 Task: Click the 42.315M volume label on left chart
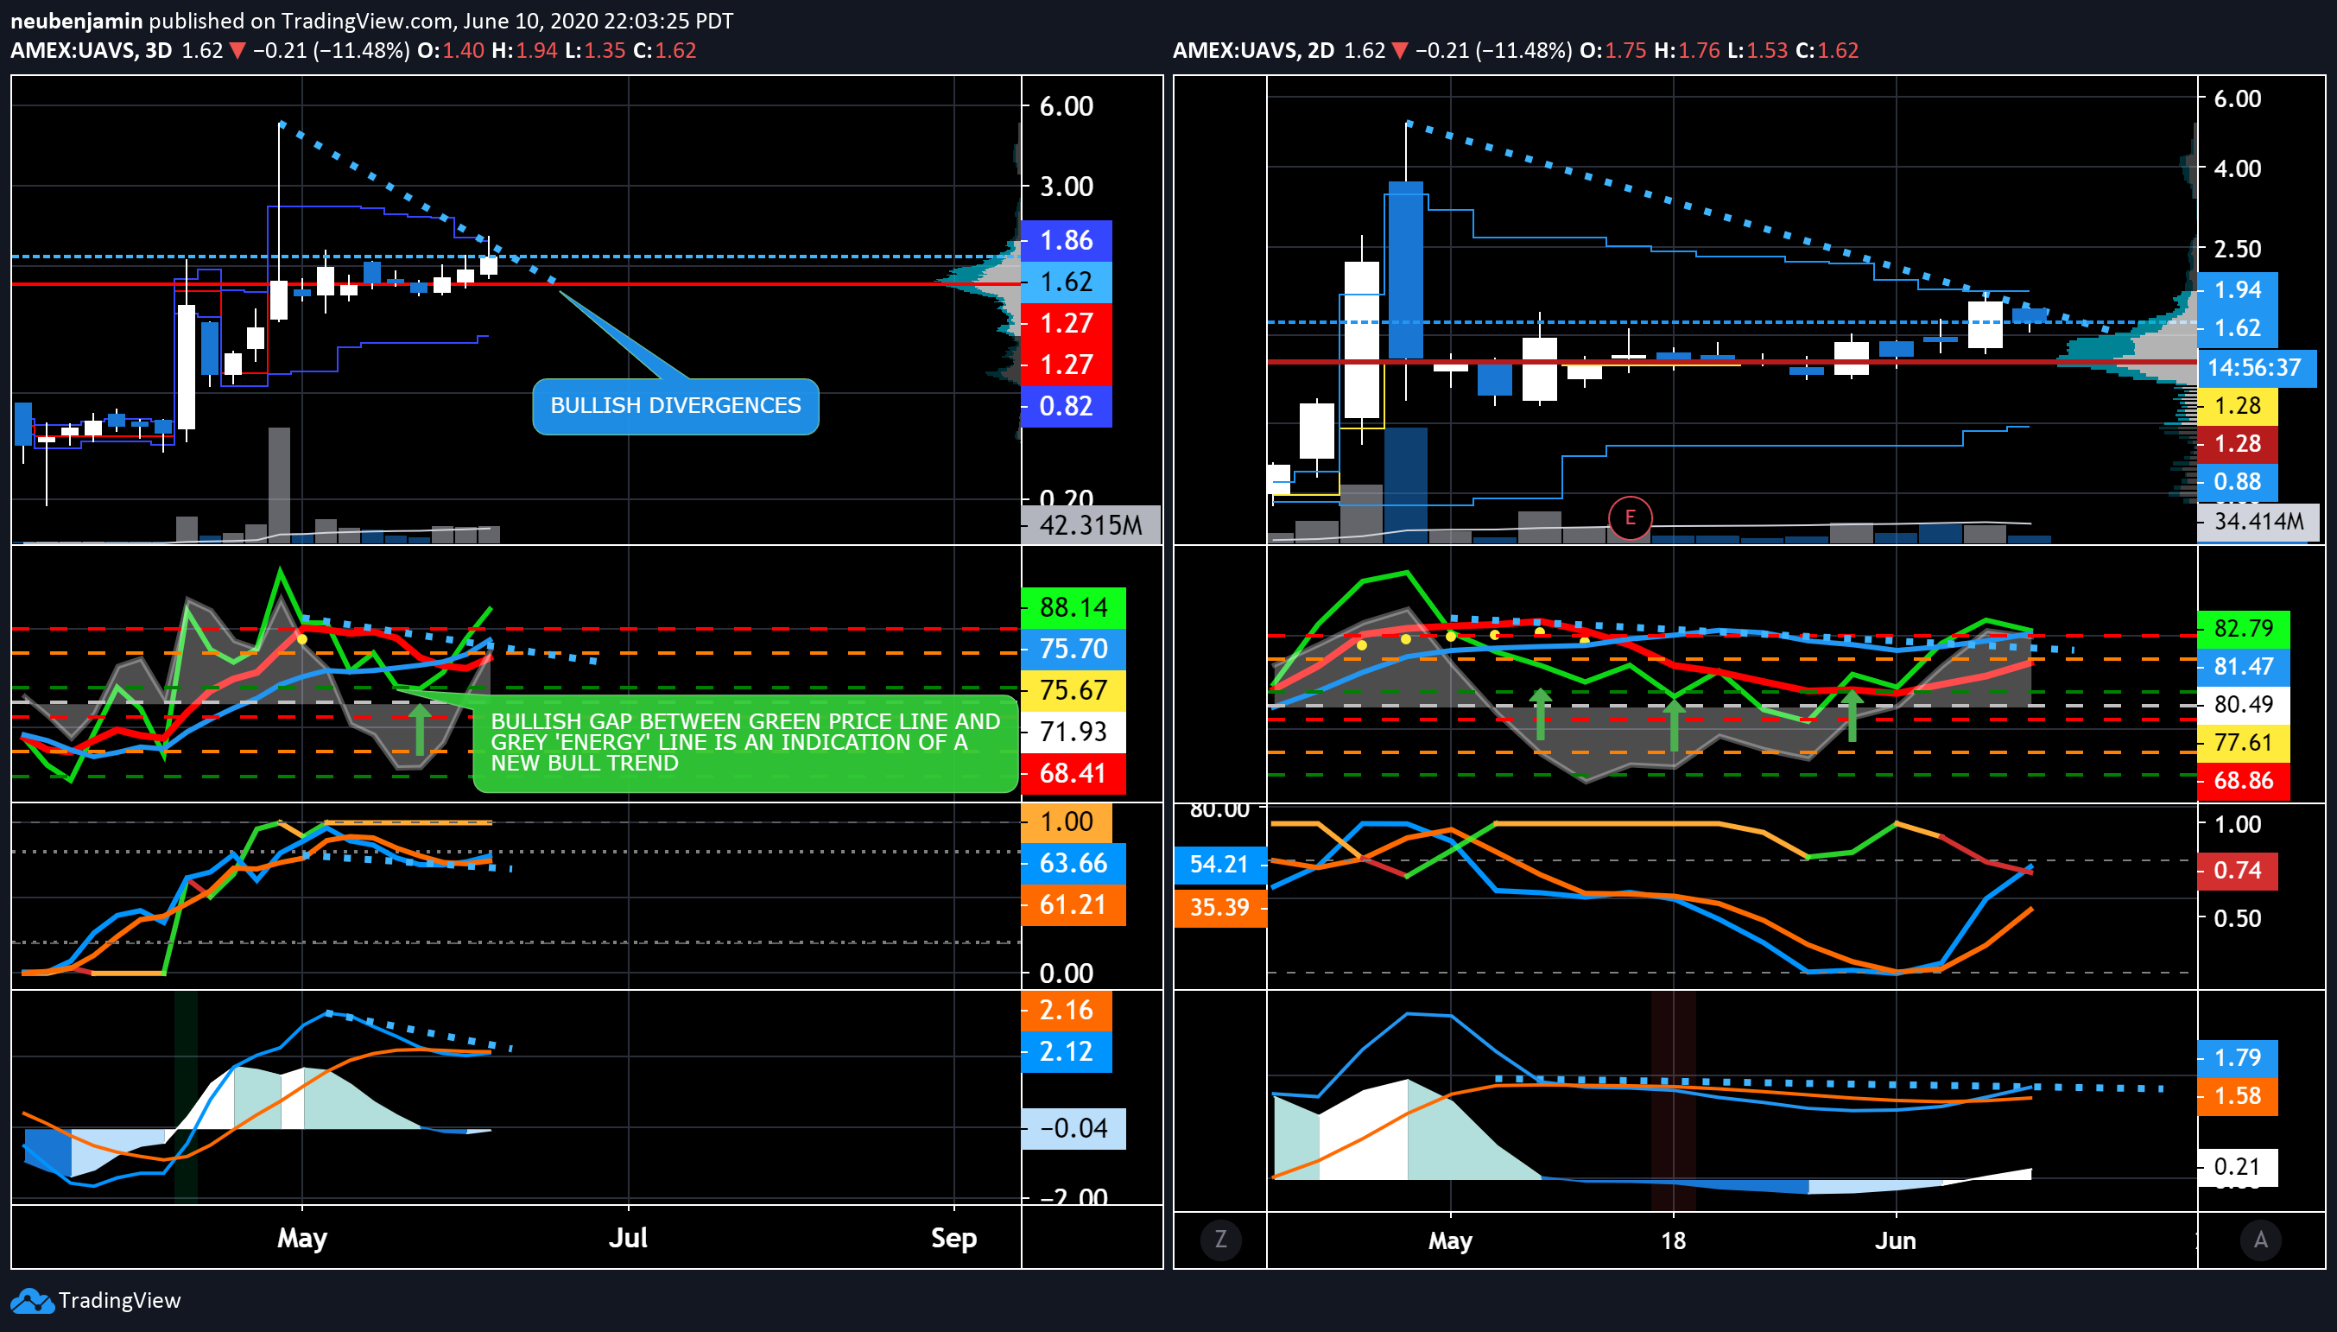tap(1090, 525)
